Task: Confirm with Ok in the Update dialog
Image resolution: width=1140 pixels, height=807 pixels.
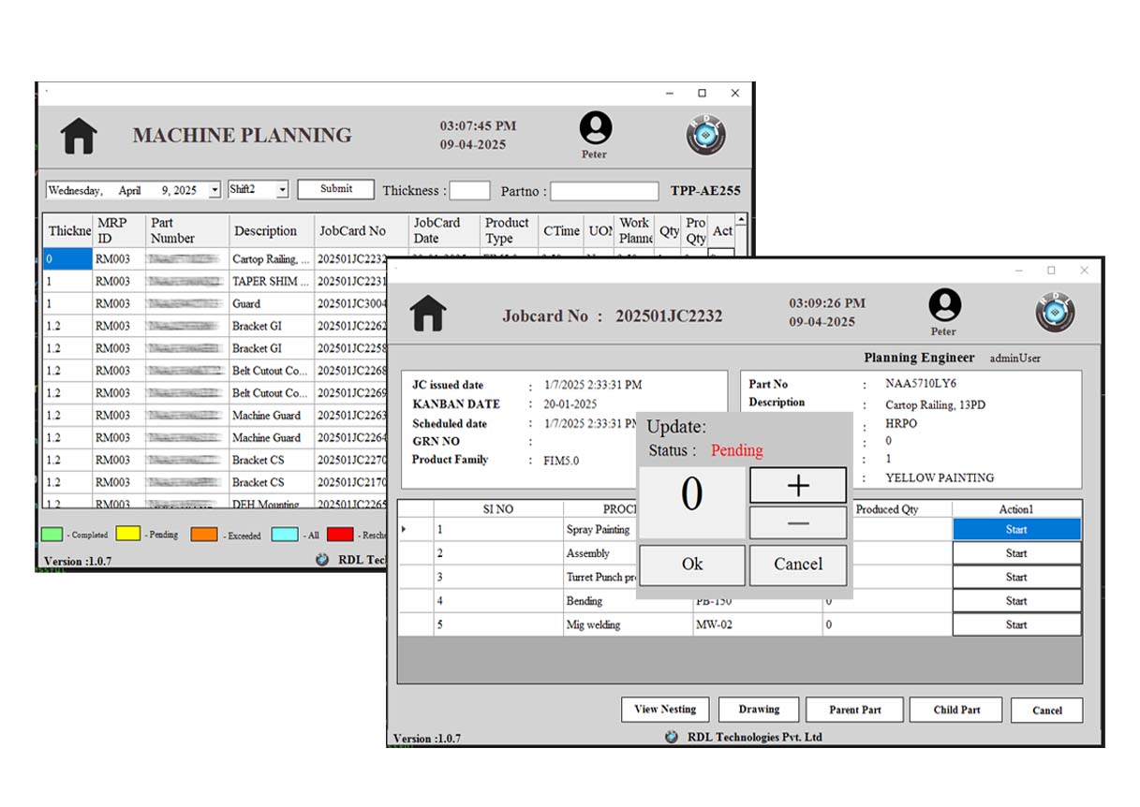Action: [691, 564]
